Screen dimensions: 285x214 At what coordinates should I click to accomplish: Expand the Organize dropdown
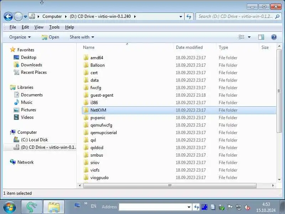click(20, 37)
